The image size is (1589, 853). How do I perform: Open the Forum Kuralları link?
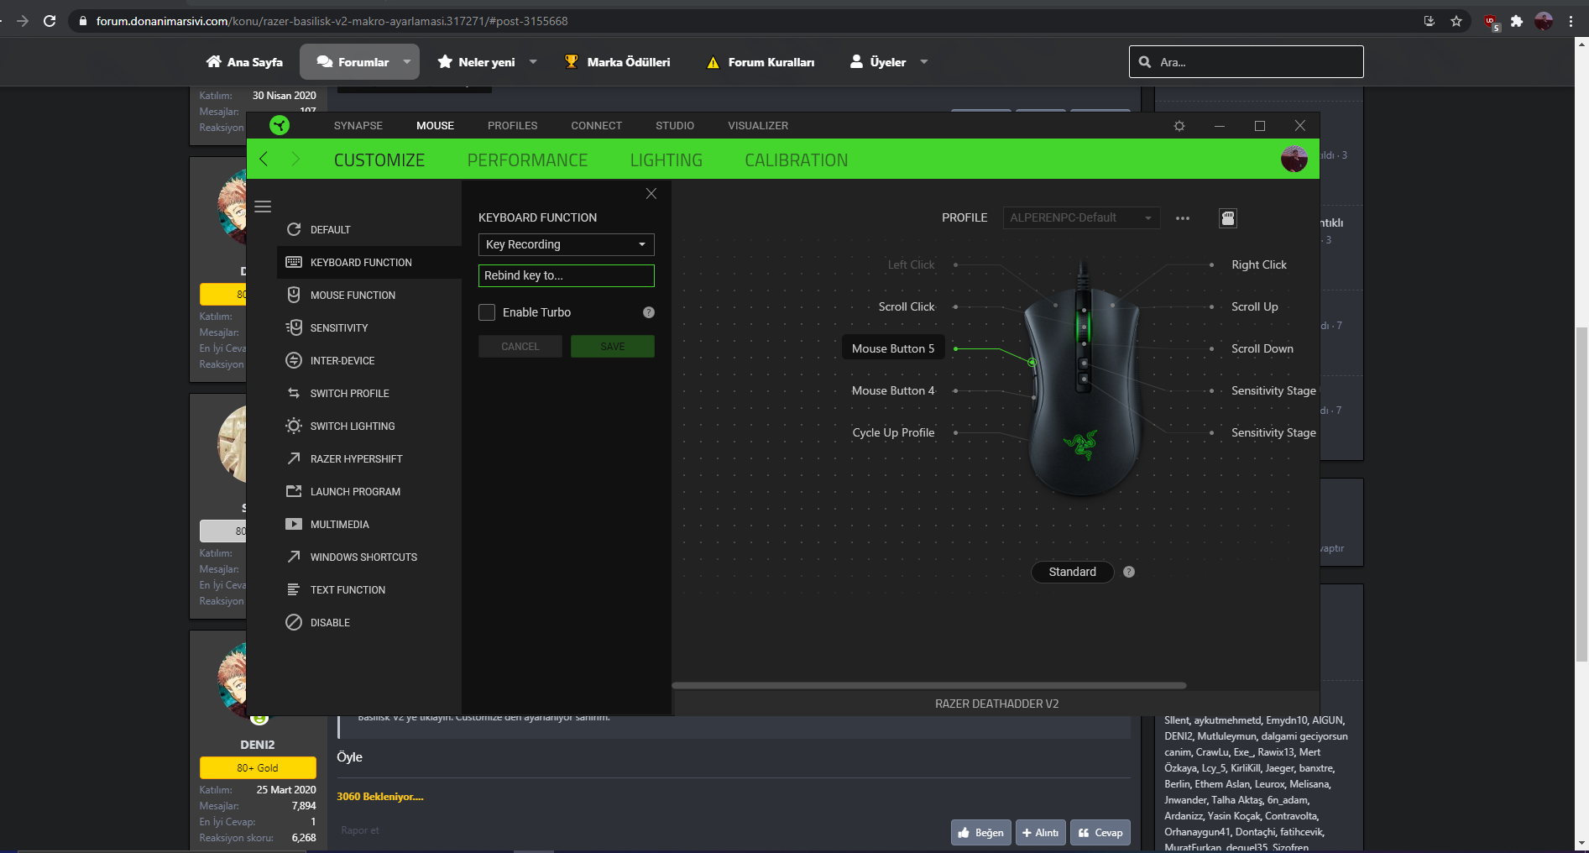[x=761, y=62]
